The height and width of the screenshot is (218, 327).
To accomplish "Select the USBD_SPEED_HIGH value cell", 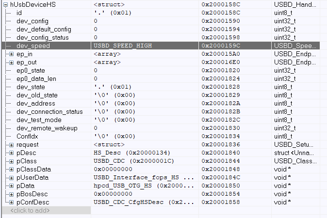I will 145,46.
